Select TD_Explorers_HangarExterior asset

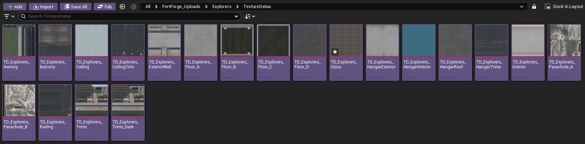383,52
